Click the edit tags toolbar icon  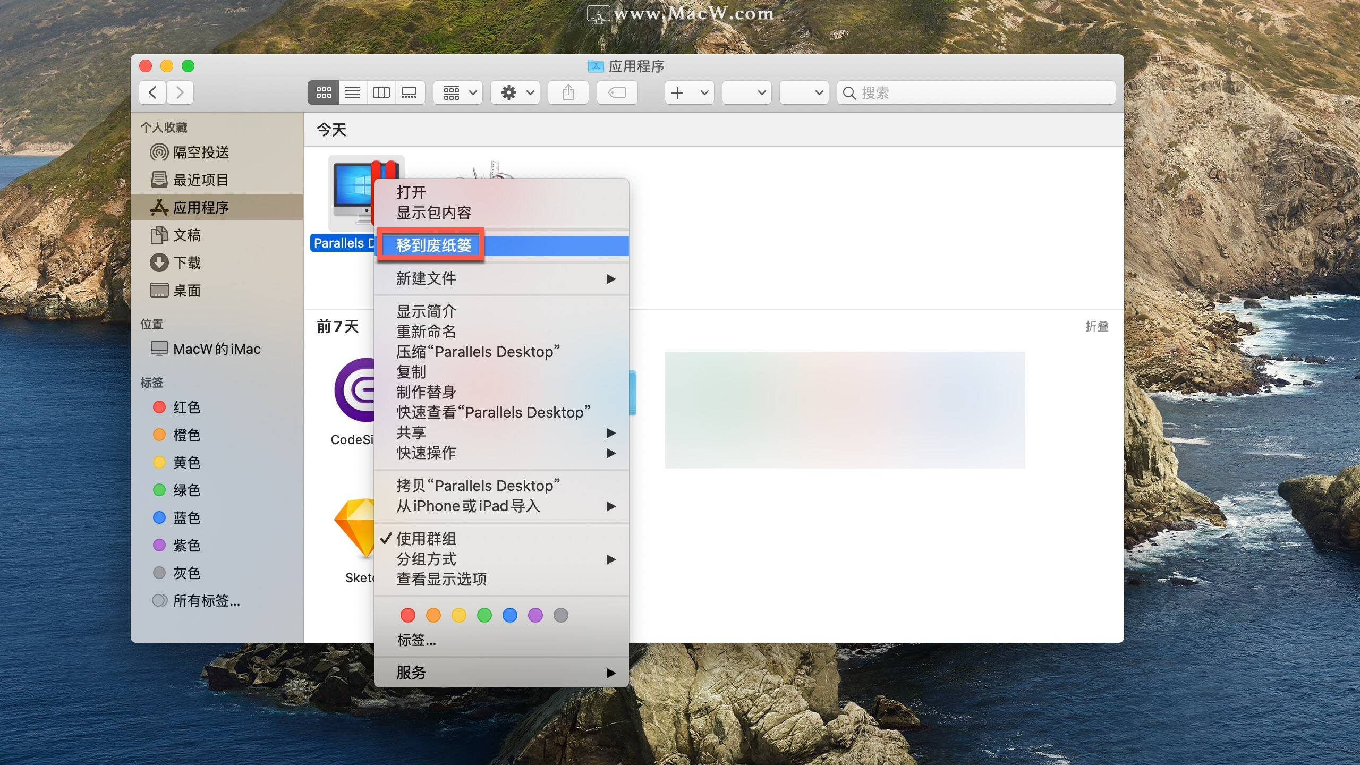tap(617, 93)
